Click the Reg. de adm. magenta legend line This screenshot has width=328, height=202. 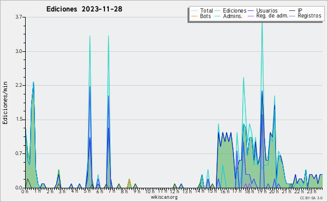coord(250,16)
